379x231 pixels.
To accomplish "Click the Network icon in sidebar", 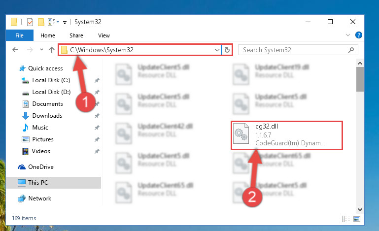I will pyautogui.click(x=22, y=198).
